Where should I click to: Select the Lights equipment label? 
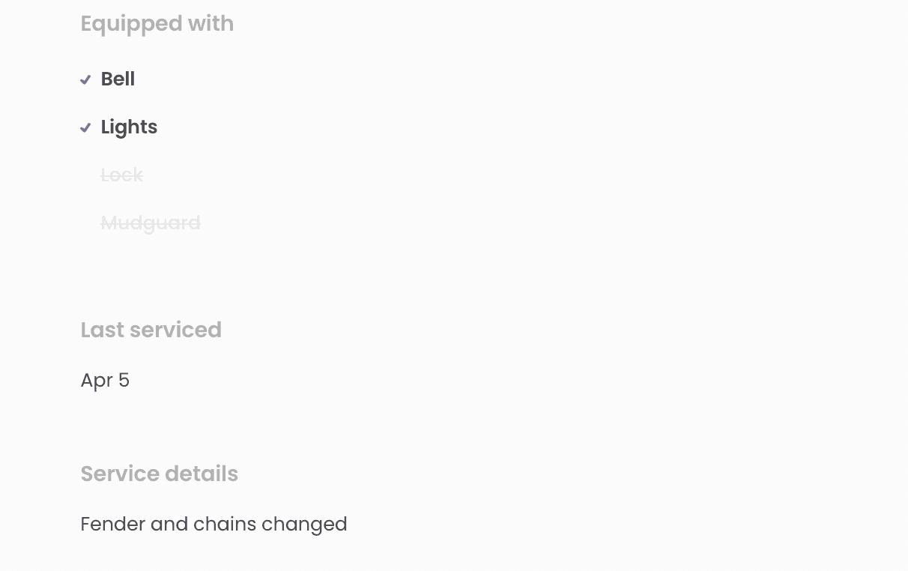129,127
